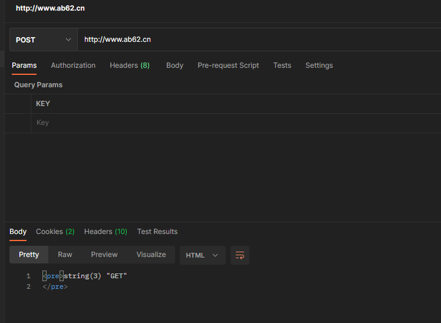Go to the Tests tab
The height and width of the screenshot is (323, 441).
coord(282,65)
